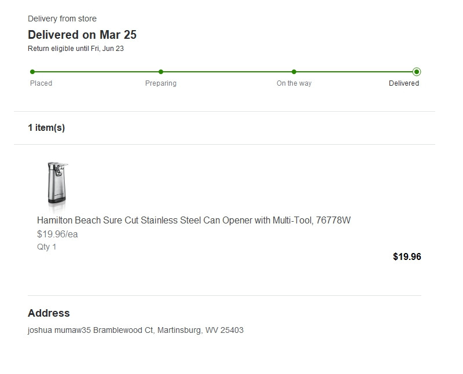Open the Hamilton Beach Can Opener title link

[x=194, y=221]
